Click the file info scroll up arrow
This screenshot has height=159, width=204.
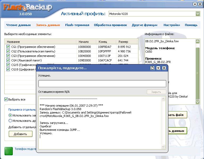pyautogui.click(x=198, y=41)
